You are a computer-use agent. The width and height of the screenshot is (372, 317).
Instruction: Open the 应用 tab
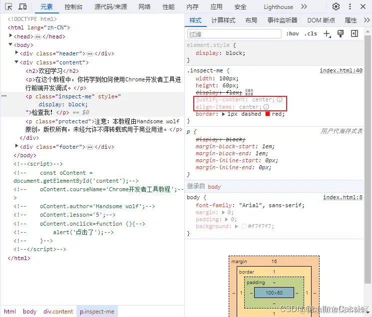point(216,7)
